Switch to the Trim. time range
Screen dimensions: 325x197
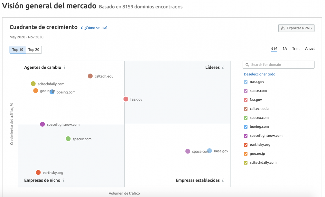(296, 49)
